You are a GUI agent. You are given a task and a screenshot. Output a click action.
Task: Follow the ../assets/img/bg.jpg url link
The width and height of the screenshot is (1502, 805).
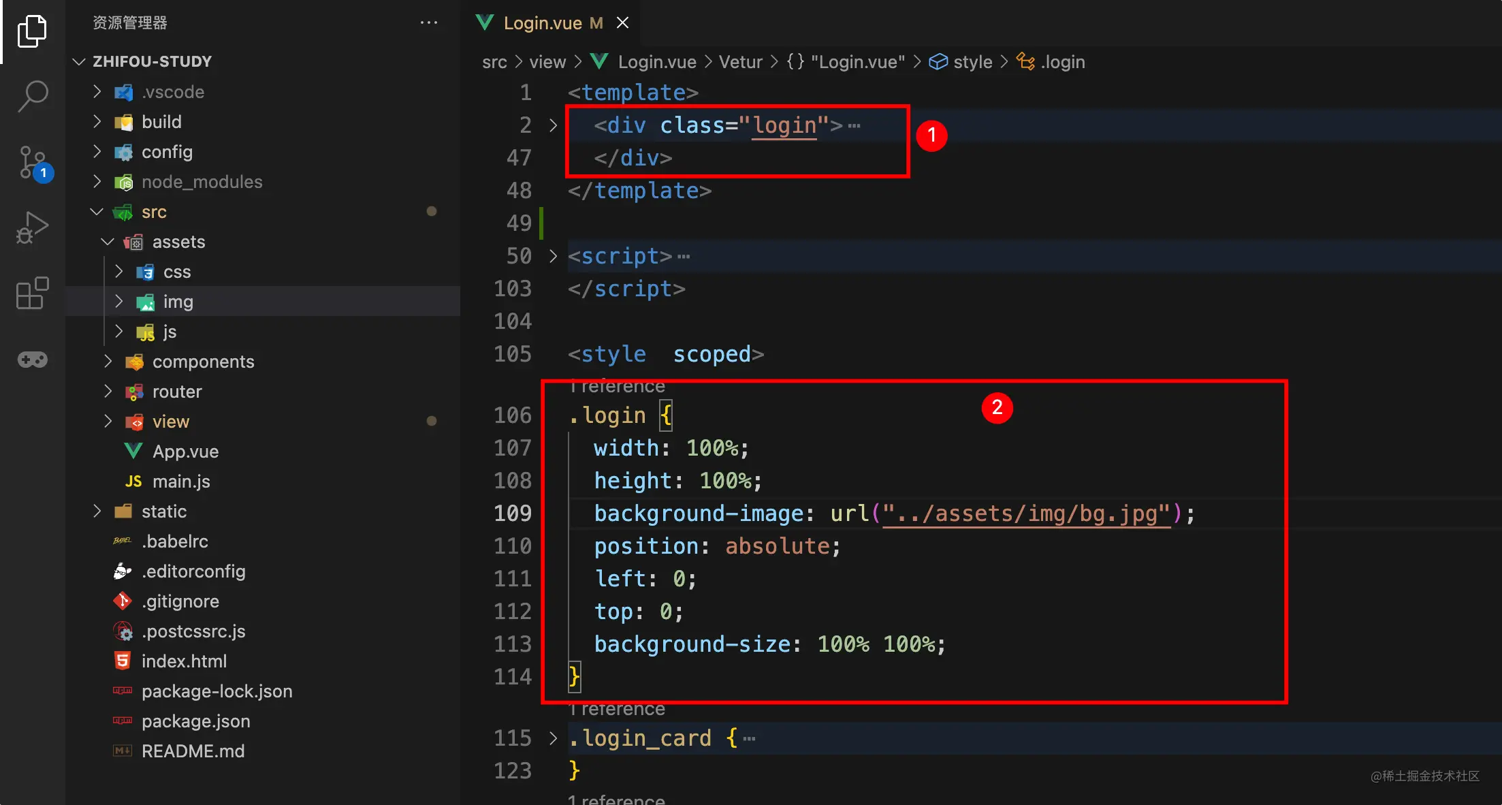point(1026,514)
